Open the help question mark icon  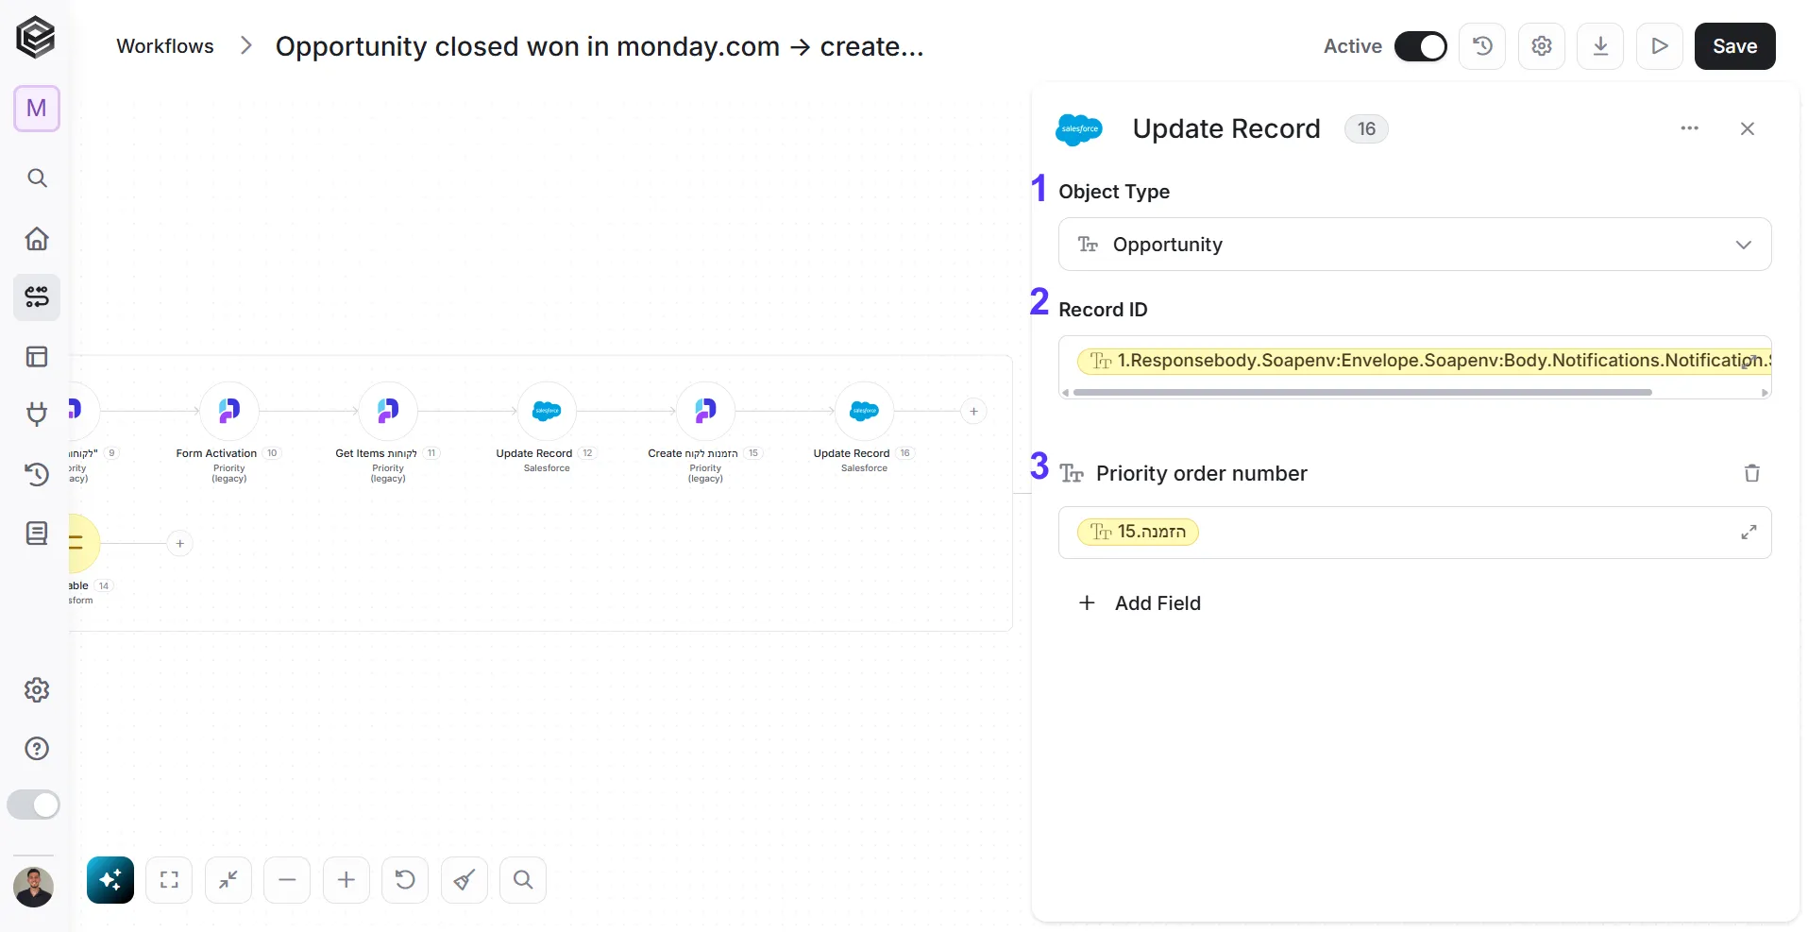(37, 749)
